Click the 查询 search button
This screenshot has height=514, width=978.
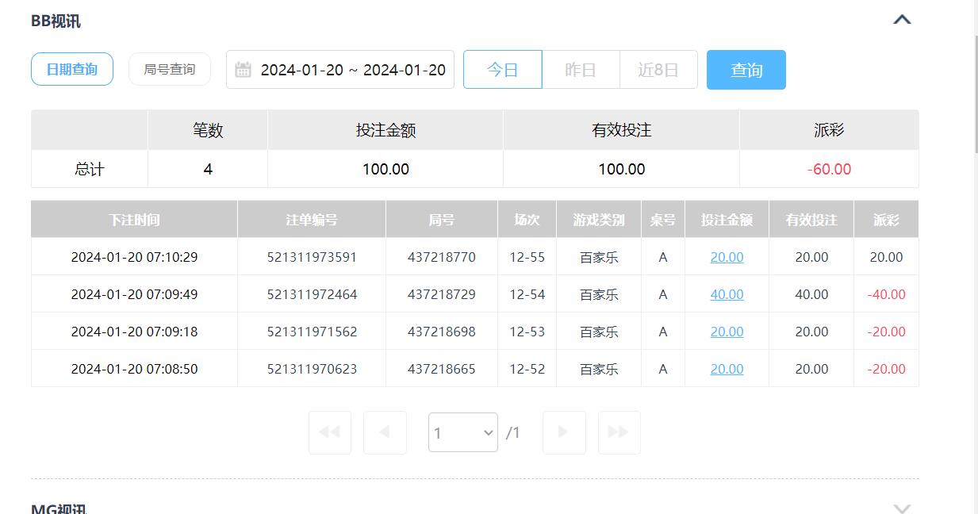(x=746, y=70)
